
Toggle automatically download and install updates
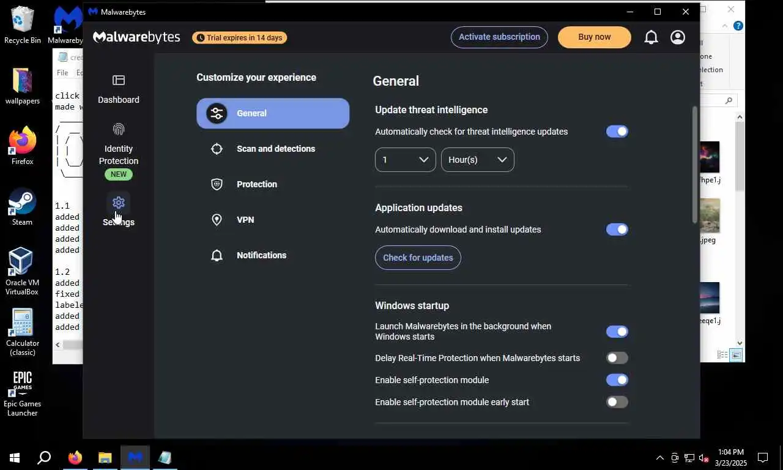coord(617,229)
